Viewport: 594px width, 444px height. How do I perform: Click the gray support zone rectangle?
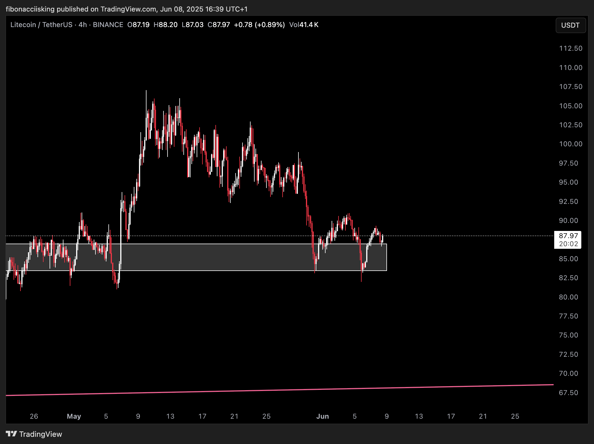[196, 257]
